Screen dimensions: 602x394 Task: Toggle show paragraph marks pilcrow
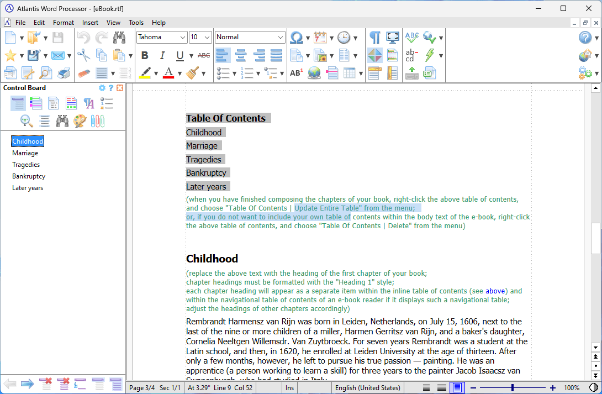tap(374, 37)
